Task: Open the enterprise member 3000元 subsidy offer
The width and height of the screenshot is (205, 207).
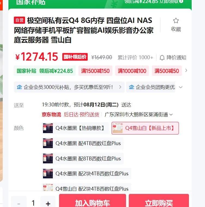Action: (69, 87)
